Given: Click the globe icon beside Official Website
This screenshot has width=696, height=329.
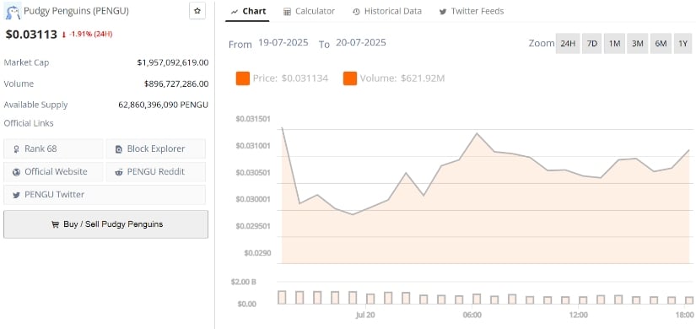Looking at the screenshot, I should point(16,172).
